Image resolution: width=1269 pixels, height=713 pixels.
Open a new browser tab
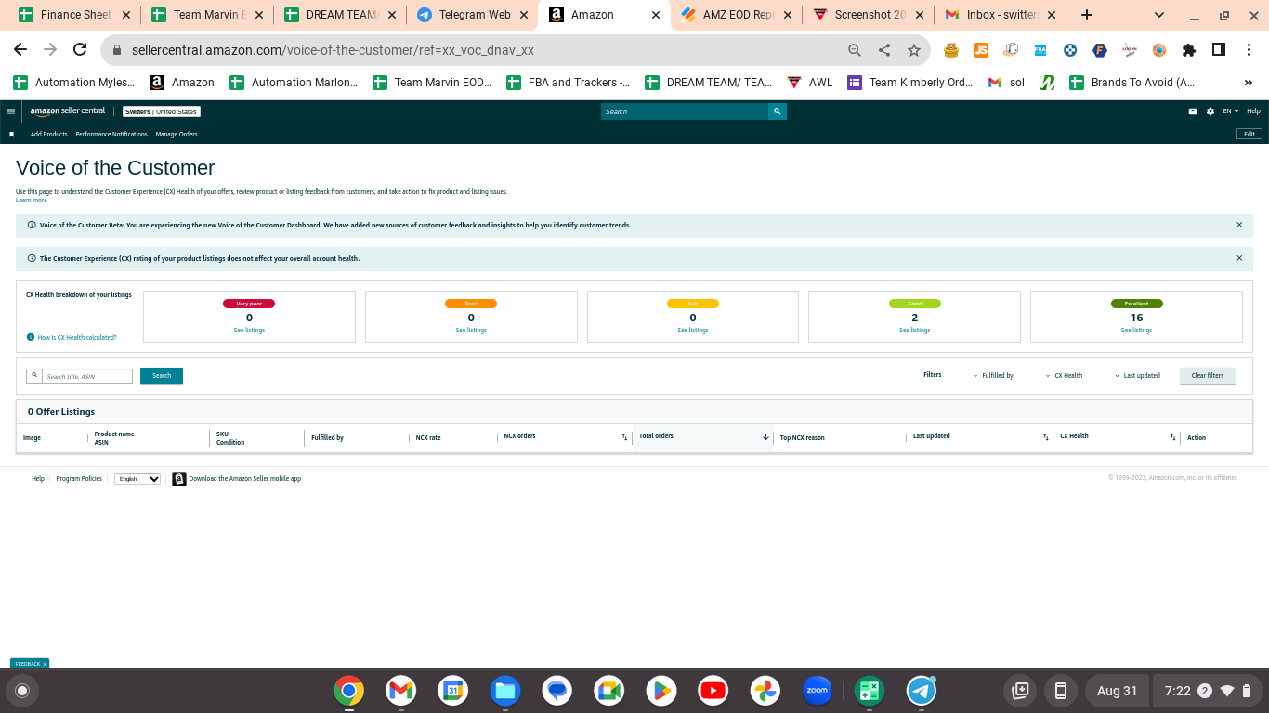tap(1087, 15)
